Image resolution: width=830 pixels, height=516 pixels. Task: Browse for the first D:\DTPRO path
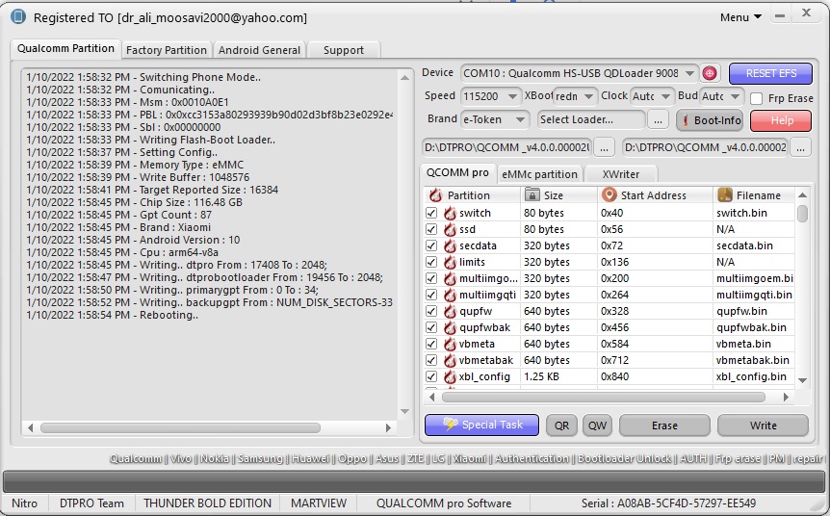pos(604,147)
